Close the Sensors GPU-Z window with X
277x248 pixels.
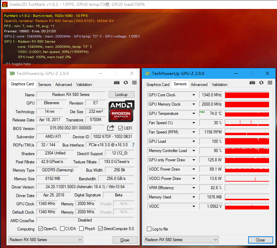tap(267, 73)
